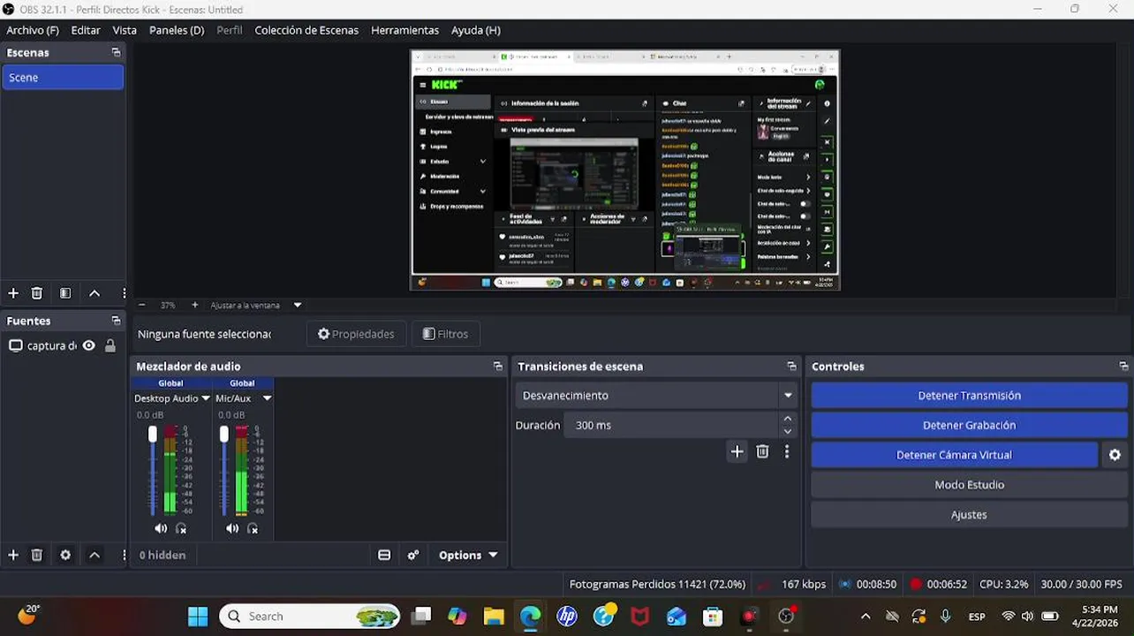Open Ajustes from the Controles panel

click(x=969, y=515)
